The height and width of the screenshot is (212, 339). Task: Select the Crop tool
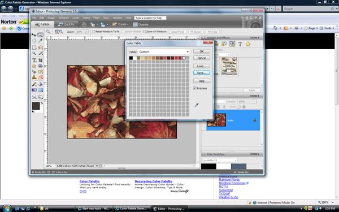[x=41, y=60]
